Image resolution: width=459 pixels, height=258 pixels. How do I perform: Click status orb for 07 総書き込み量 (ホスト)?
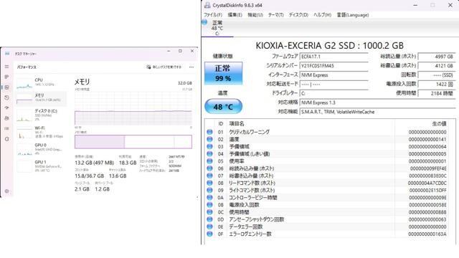(x=209, y=176)
